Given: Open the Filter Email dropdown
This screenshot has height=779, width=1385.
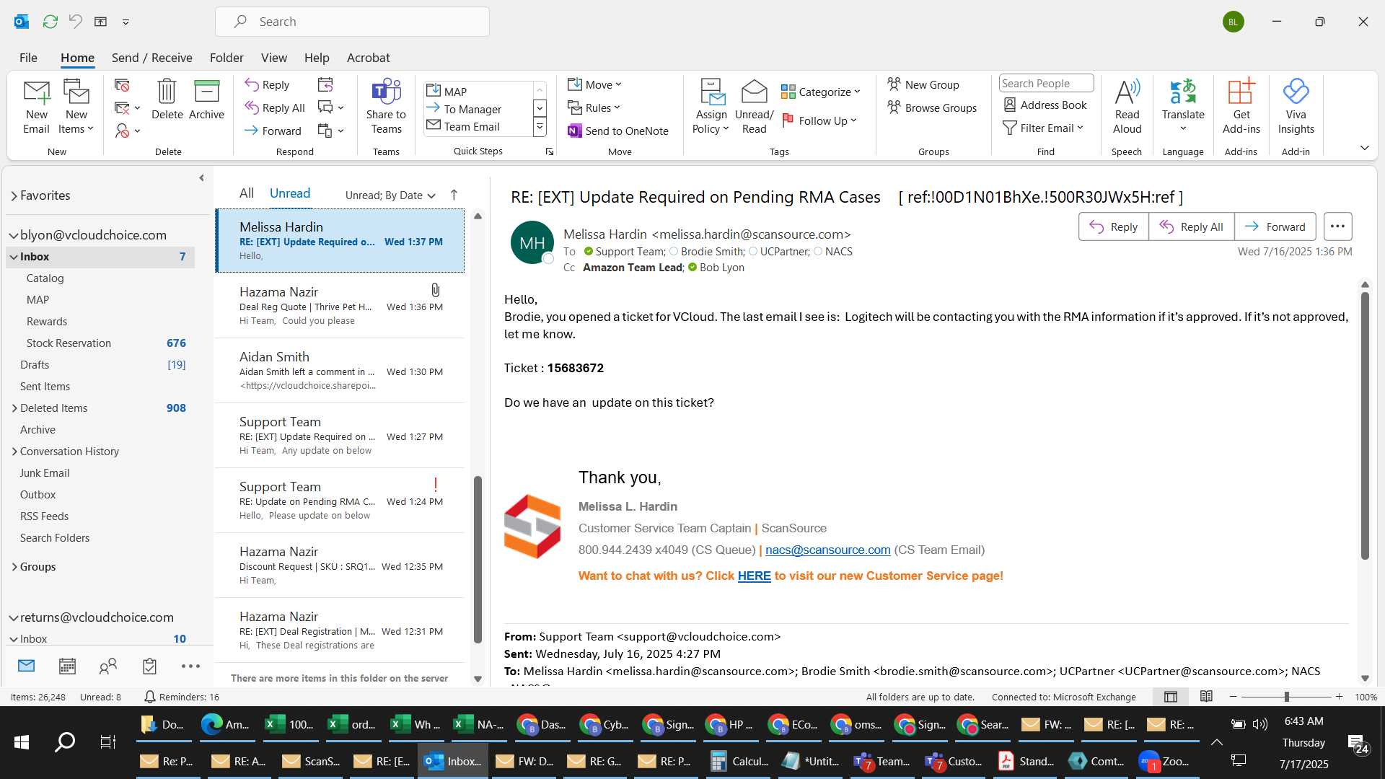Looking at the screenshot, I should 1043,128.
